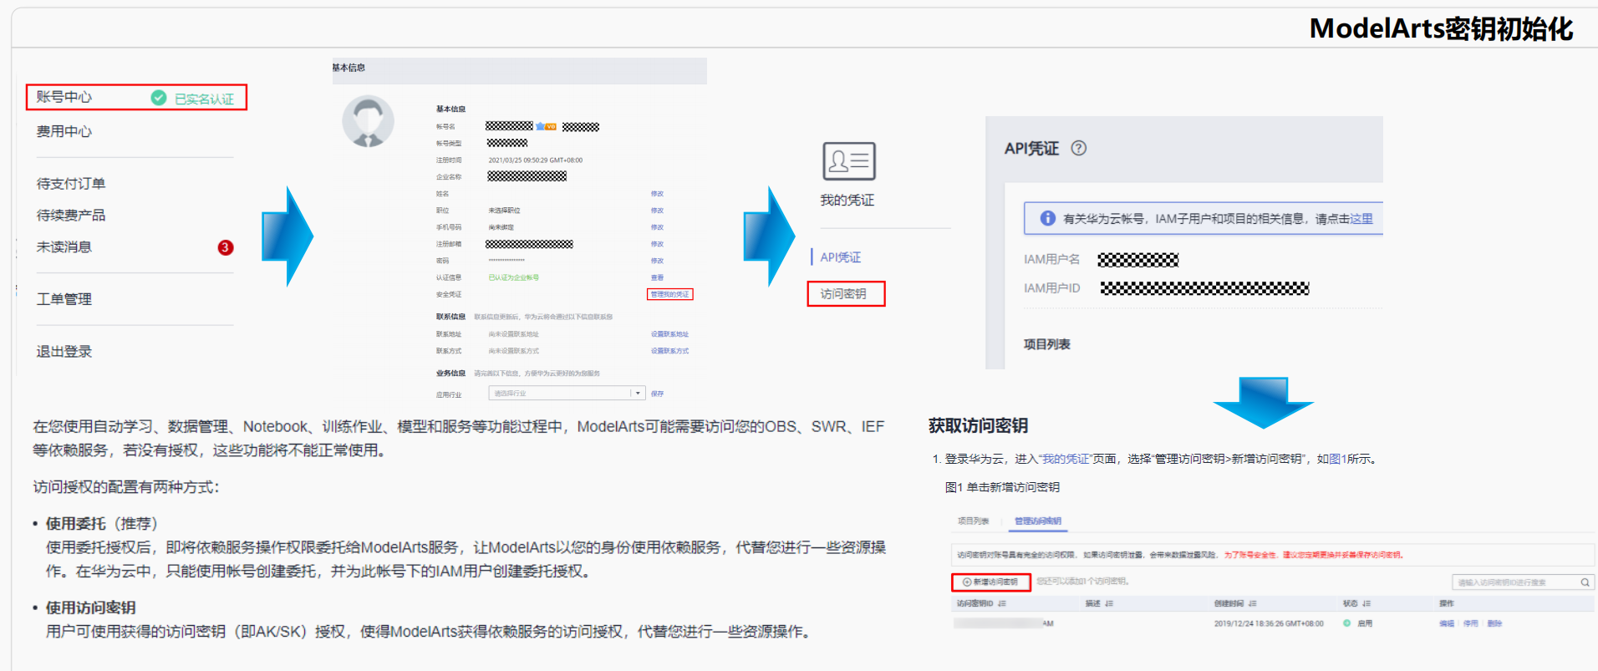Open 工单管理 menu entry
This screenshot has height=671, width=1598.
tap(64, 299)
